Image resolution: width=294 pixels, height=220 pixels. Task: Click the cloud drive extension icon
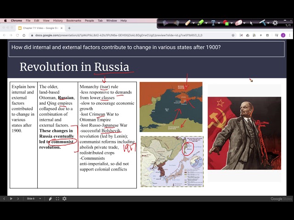point(248,35)
